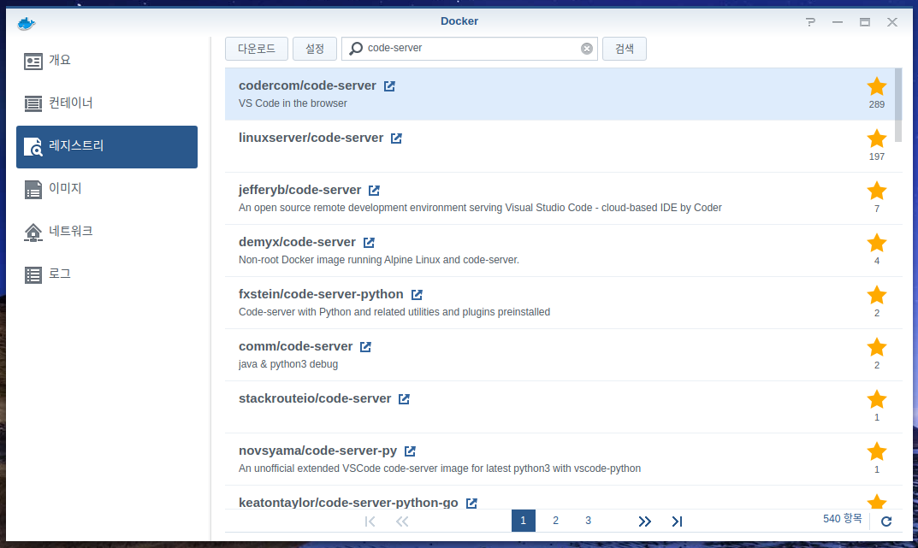
Task: Open the Docker help question mark
Action: click(x=810, y=22)
